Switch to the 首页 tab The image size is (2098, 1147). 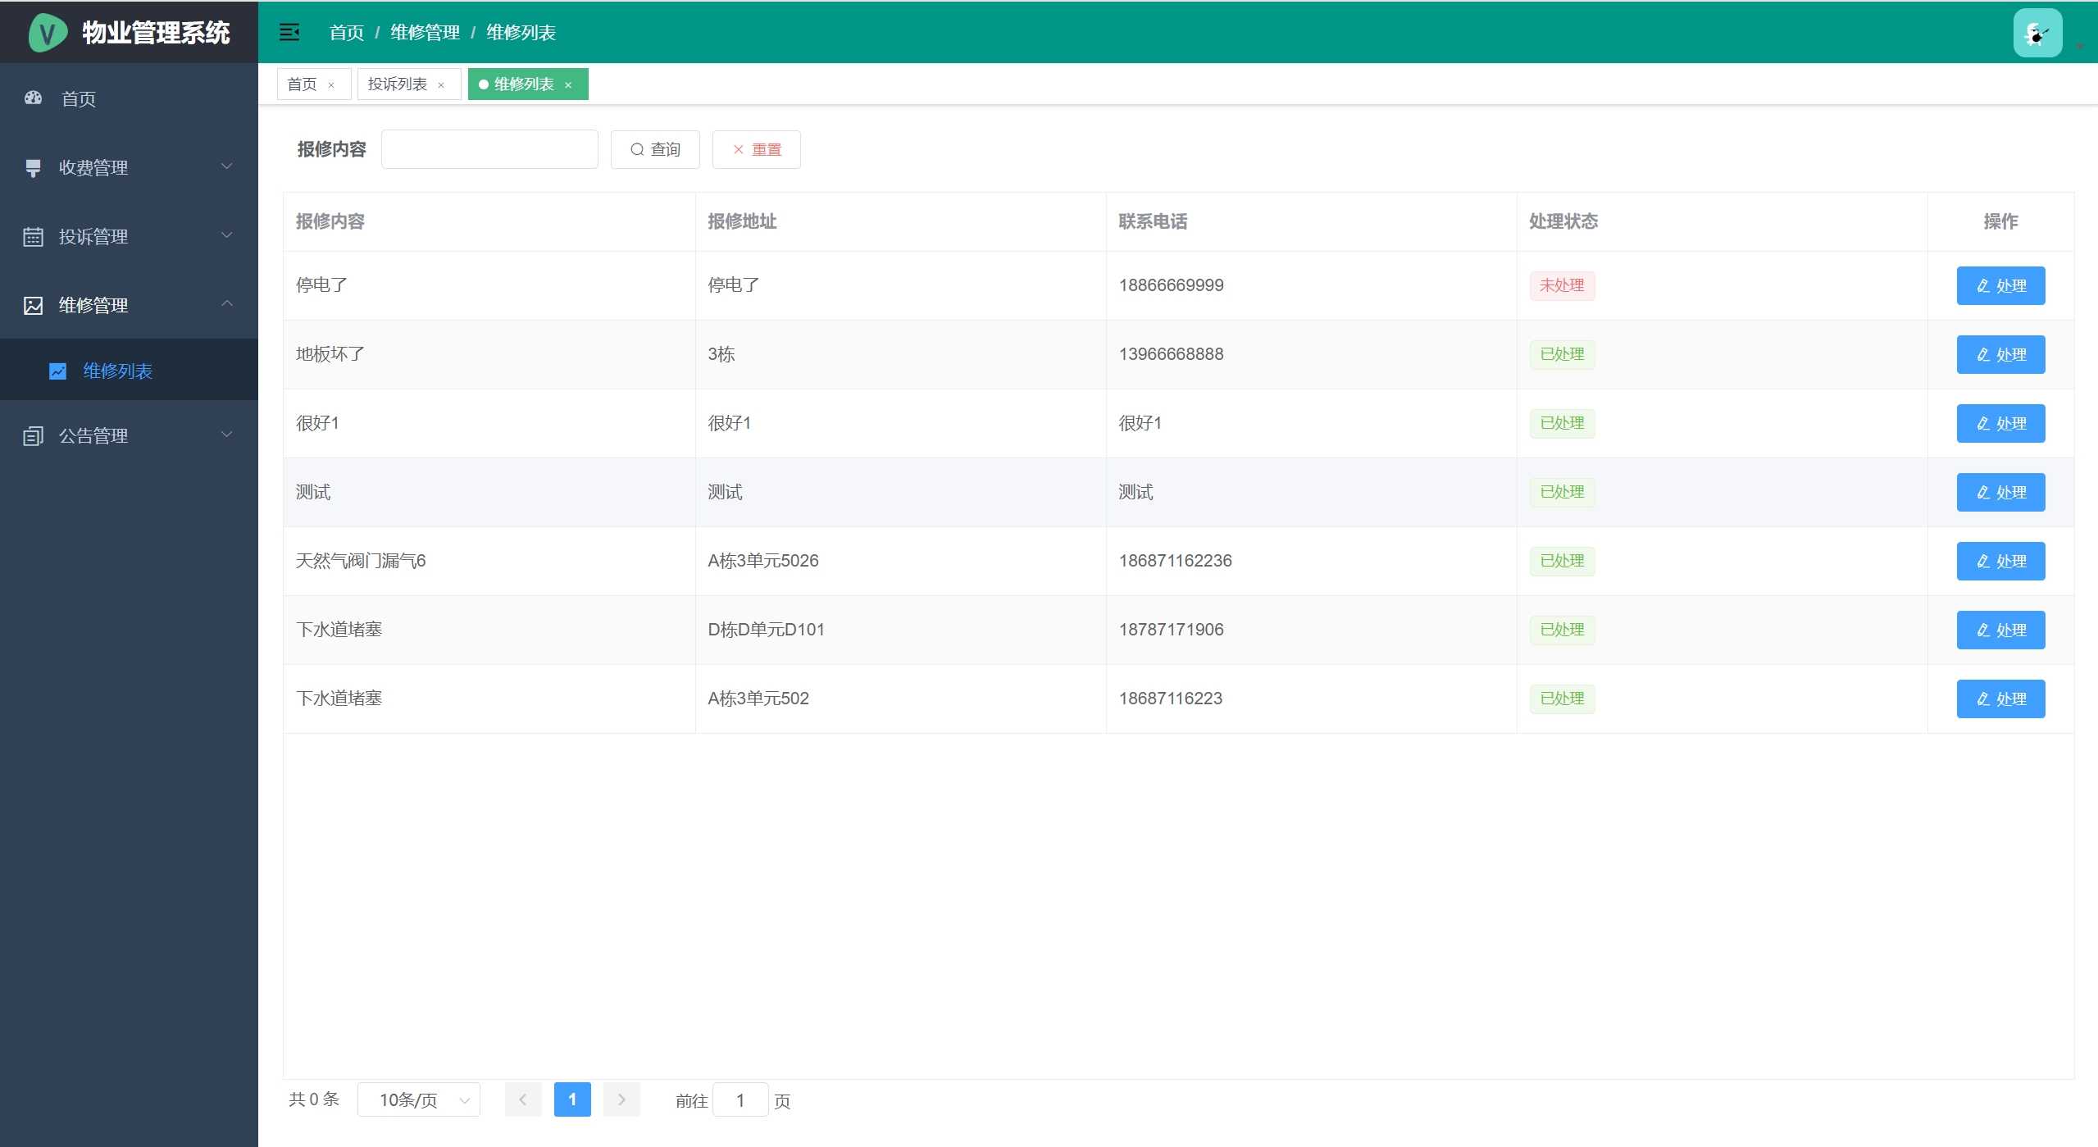pyautogui.click(x=302, y=84)
